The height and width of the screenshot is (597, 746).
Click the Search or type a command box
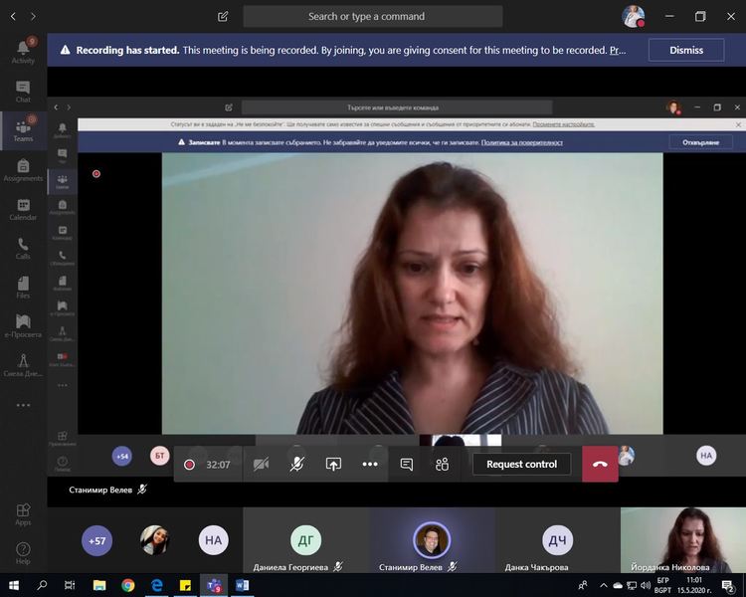[372, 17]
